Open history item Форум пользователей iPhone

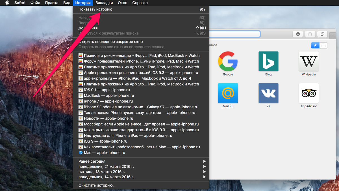point(141,61)
